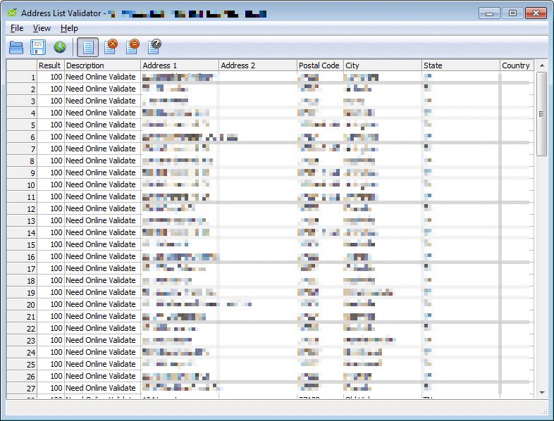Screen dimensions: 554x421
Task: Click the green globe online validate icon
Action: tap(60, 47)
